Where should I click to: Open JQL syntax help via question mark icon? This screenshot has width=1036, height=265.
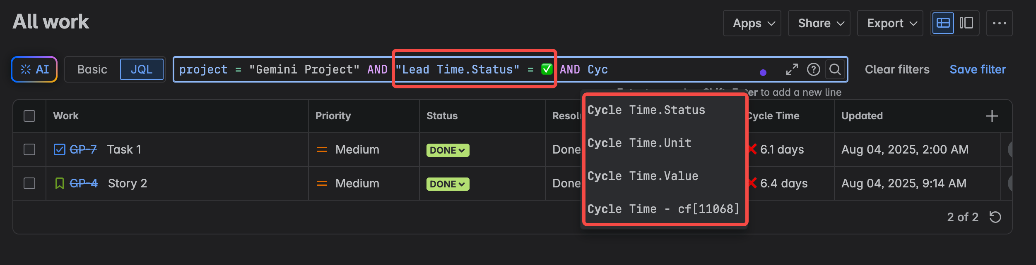[x=814, y=69]
